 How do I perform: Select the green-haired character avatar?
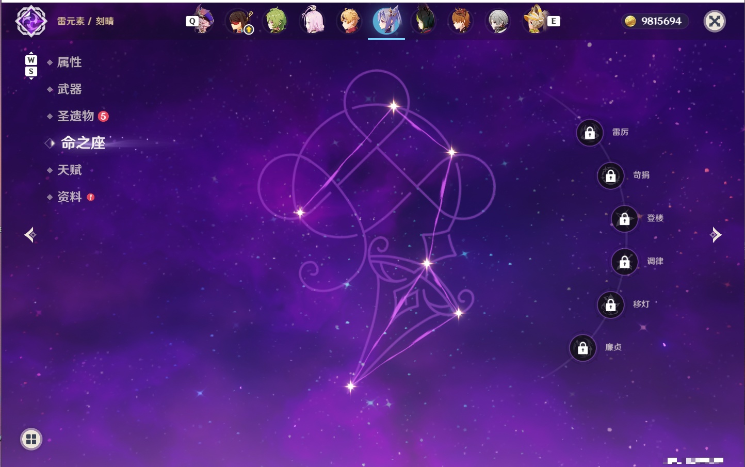[276, 21]
